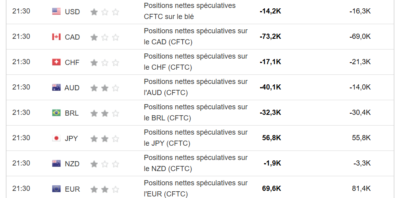Open the NZD speculative net positions event
The width and height of the screenshot is (407, 198).
[x=195, y=163]
